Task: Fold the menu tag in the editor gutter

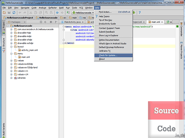Action: [x=64, y=26]
